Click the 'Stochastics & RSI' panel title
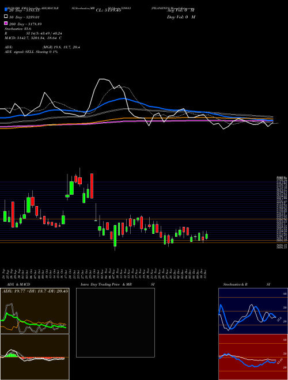The image size is (288, 380). [247, 284]
